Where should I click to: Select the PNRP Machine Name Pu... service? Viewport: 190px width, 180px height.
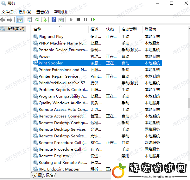[x=62, y=43]
